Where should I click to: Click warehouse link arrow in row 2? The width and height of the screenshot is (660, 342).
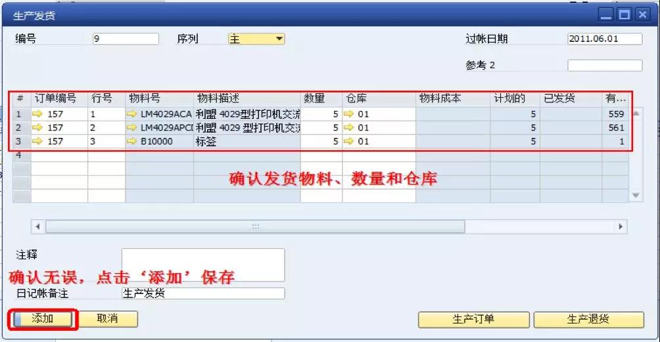(351, 127)
